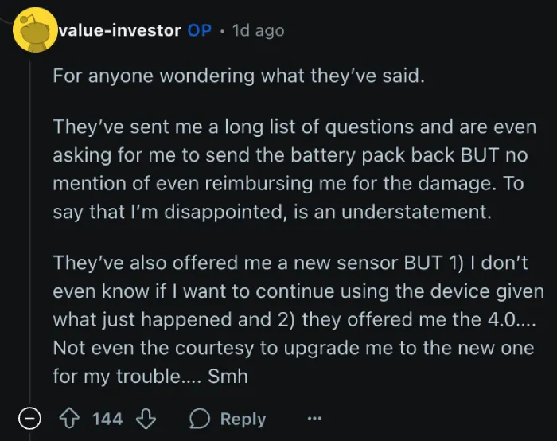This screenshot has height=441, width=557.
Task: Open the permalink via "1d ago" timestamp
Action: click(x=259, y=31)
